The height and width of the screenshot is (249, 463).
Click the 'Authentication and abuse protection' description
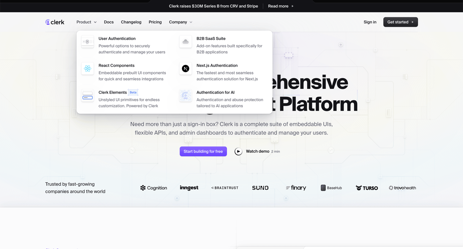pyautogui.click(x=230, y=103)
